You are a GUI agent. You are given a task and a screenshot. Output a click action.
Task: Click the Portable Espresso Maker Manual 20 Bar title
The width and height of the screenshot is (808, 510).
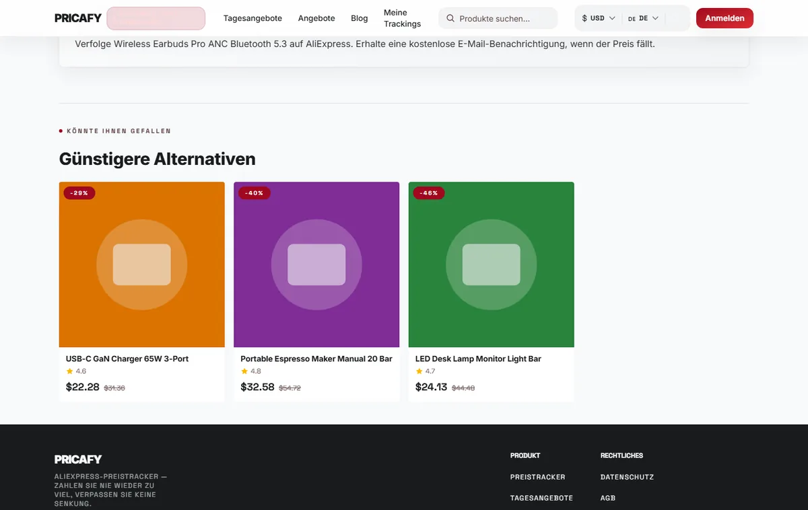click(316, 359)
